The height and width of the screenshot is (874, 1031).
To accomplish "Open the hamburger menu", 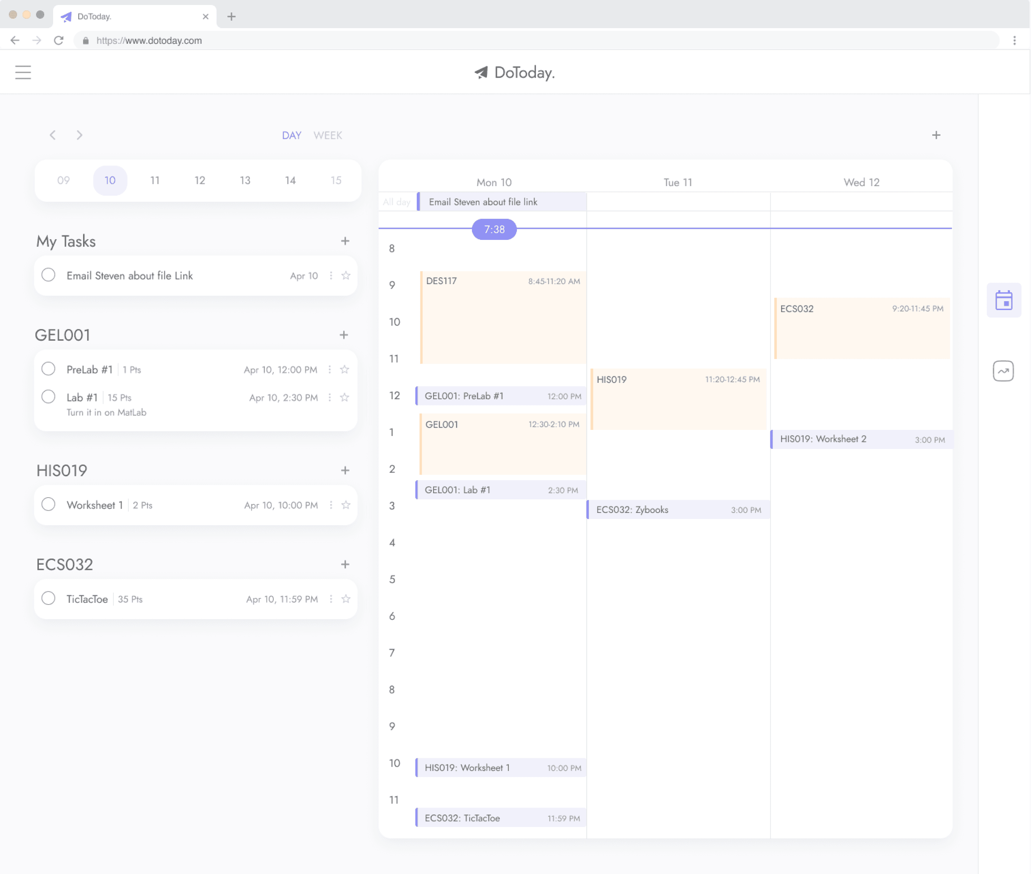I will [23, 72].
